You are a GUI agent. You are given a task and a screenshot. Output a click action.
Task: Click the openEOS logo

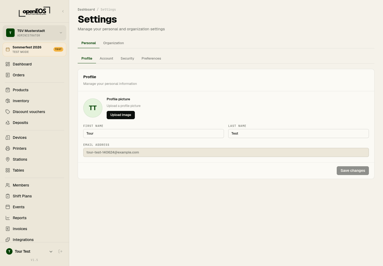[34, 11]
